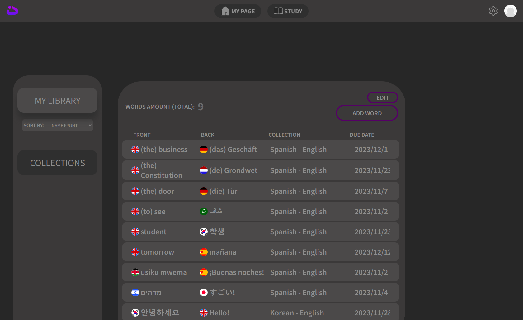Click the German flag beside (das) Geschäft
The height and width of the screenshot is (320, 523).
click(x=204, y=150)
